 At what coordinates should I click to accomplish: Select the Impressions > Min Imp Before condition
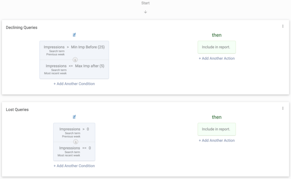pyautogui.click(x=74, y=50)
